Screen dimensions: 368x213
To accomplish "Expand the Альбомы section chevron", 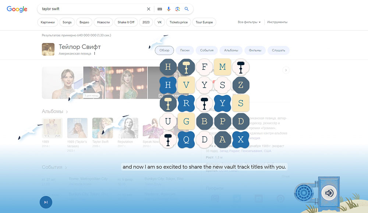I will [x=67, y=111].
